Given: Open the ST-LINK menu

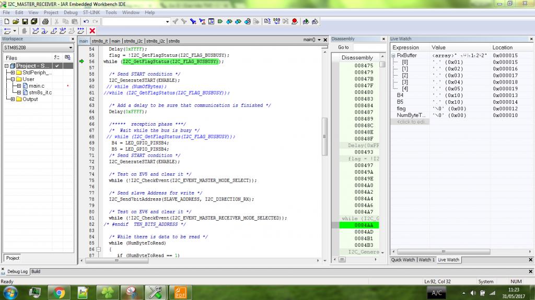Looking at the screenshot, I should (92, 12).
